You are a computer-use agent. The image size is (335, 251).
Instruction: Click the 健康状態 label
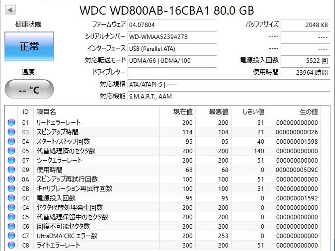coord(28,25)
